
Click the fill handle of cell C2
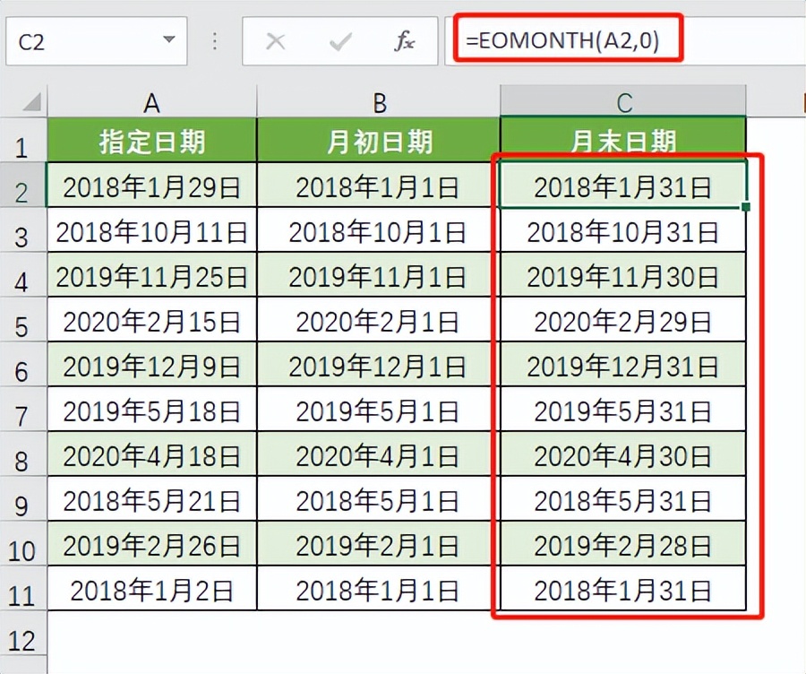(746, 206)
